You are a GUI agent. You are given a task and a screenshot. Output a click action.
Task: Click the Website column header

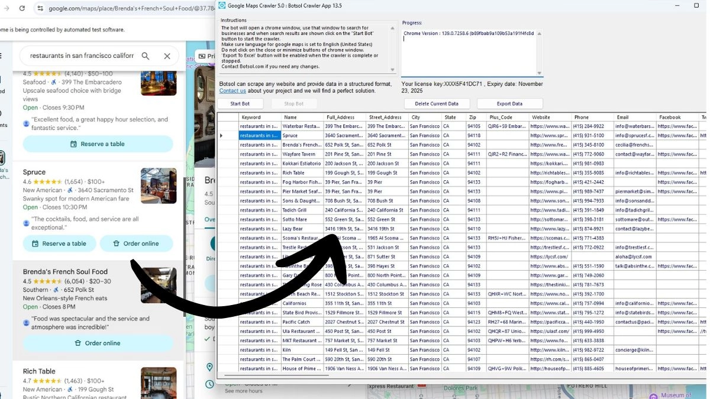click(x=550, y=117)
